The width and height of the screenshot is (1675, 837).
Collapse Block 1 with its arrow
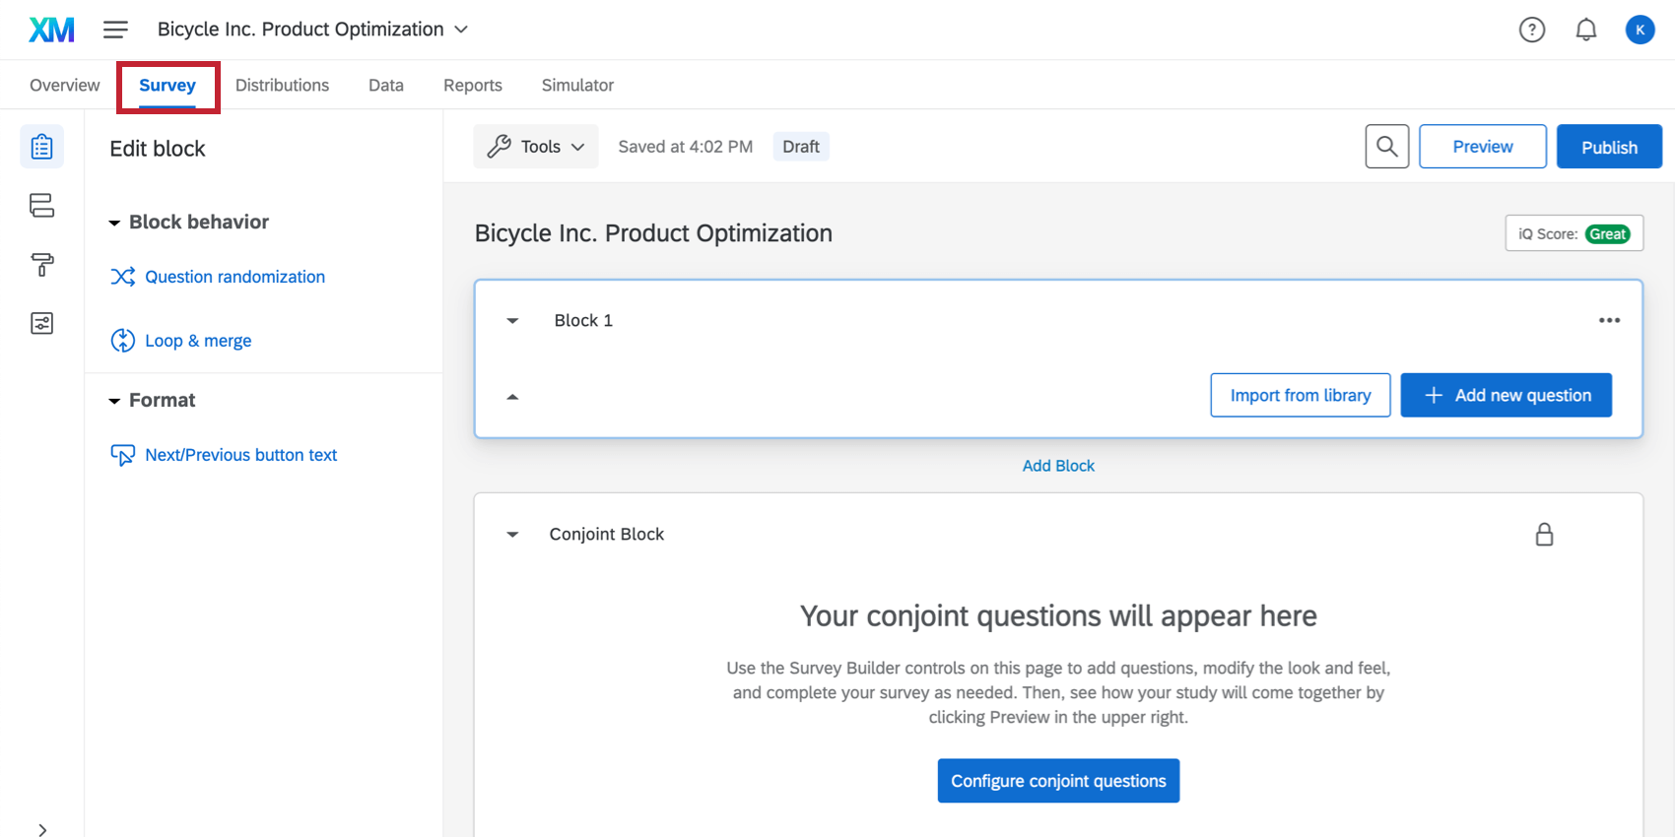(512, 321)
